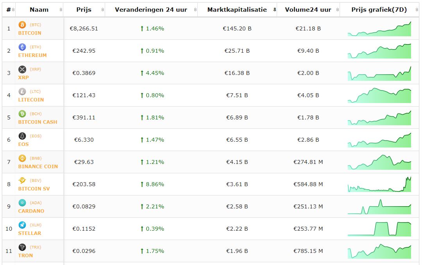Click the Stellar rocket logo icon
Image resolution: width=422 pixels, height=265 pixels.
[x=22, y=225]
